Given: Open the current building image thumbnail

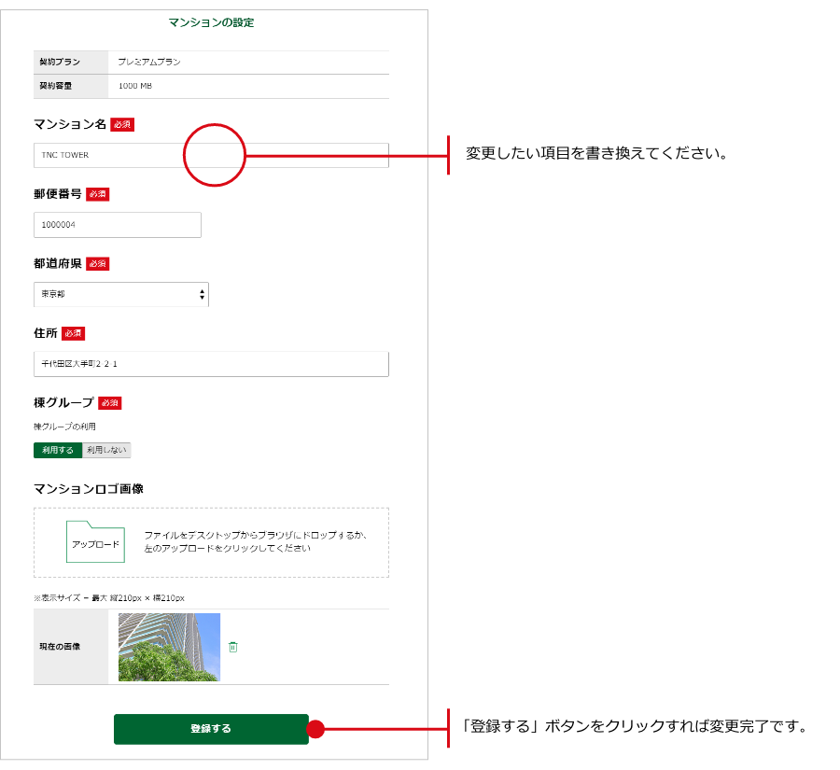Looking at the screenshot, I should coord(169,647).
